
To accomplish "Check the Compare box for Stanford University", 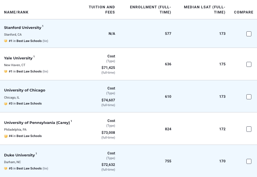I will pyautogui.click(x=249, y=34).
